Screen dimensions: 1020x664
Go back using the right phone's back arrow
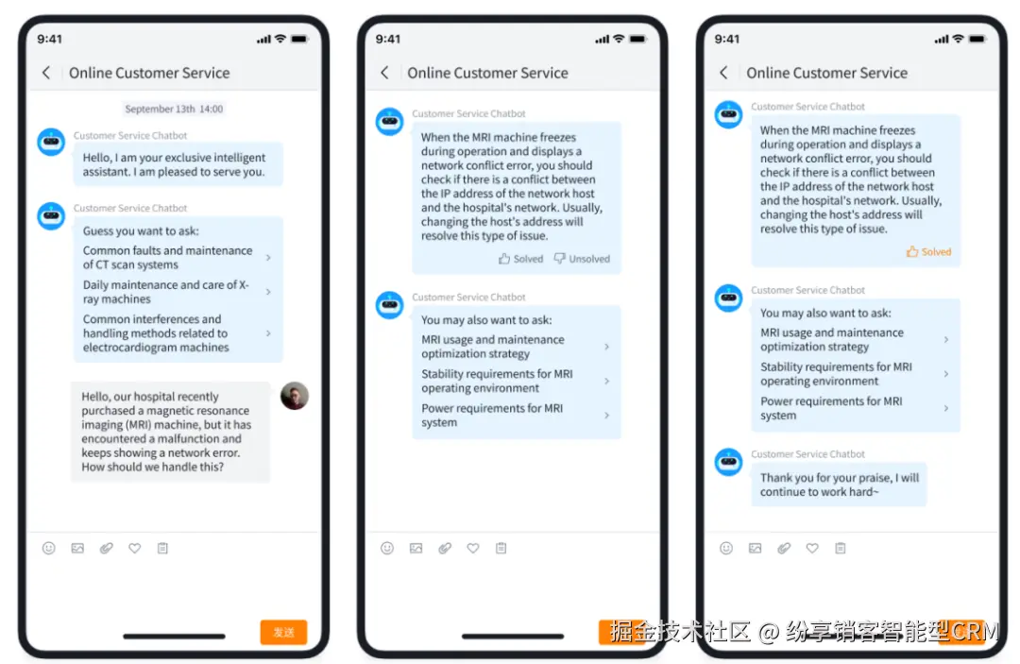[x=723, y=73]
